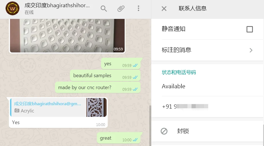Open the quoted Acrylic carving thumbnail
This screenshot has height=146, width=264.
(x=96, y=107)
